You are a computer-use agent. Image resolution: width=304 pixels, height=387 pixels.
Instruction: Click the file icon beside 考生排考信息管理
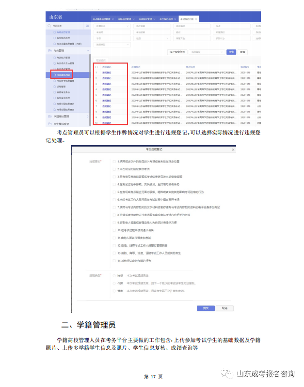pyautogui.click(x=55, y=81)
